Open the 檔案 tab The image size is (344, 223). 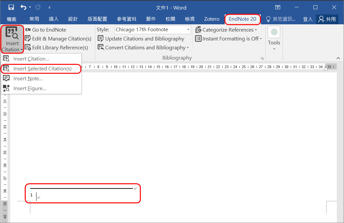[12, 19]
